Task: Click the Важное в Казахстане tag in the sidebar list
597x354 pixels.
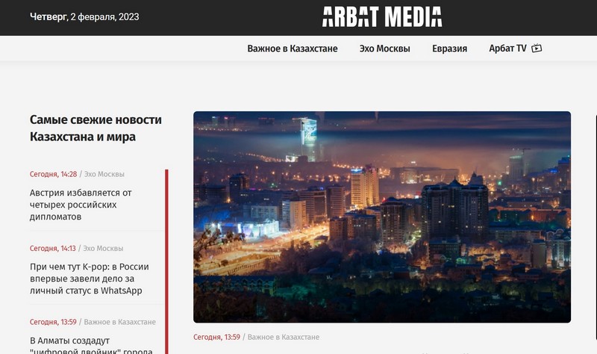Action: (119, 322)
